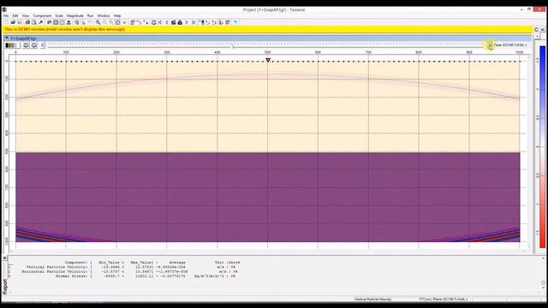Click the zoom out magnifier icon
The image size is (548, 308).
tap(104, 22)
